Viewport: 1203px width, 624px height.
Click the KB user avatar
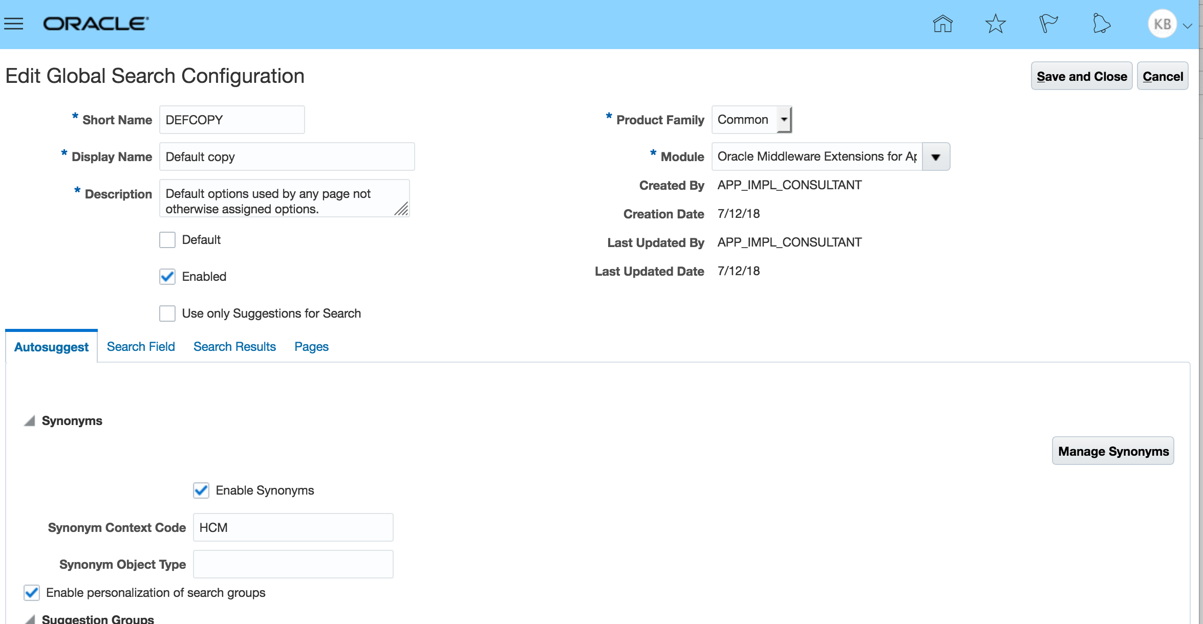point(1162,24)
